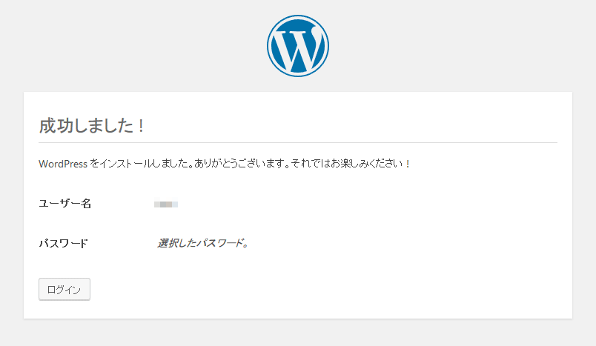This screenshot has height=346, width=596.
Task: Click the blurred username value
Action: coord(166,204)
